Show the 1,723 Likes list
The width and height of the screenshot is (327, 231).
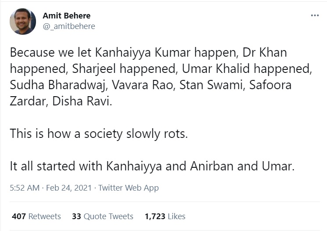pyautogui.click(x=165, y=217)
